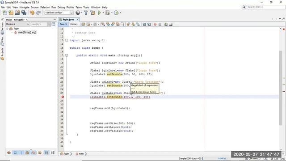Toggle Sort by Source in Navigator
The image size is (286, 161).
pos(53,153)
